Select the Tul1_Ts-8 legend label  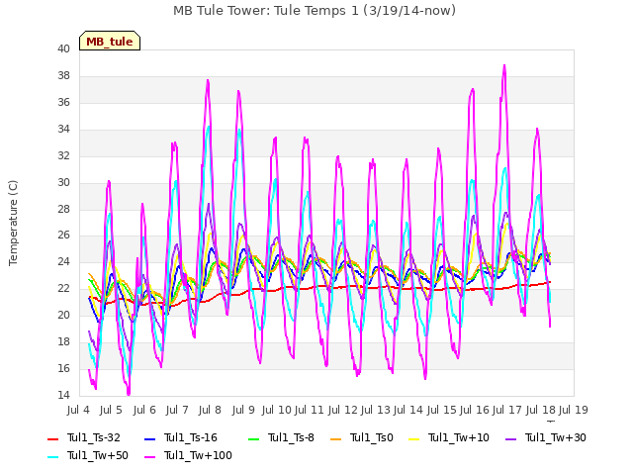291,437
